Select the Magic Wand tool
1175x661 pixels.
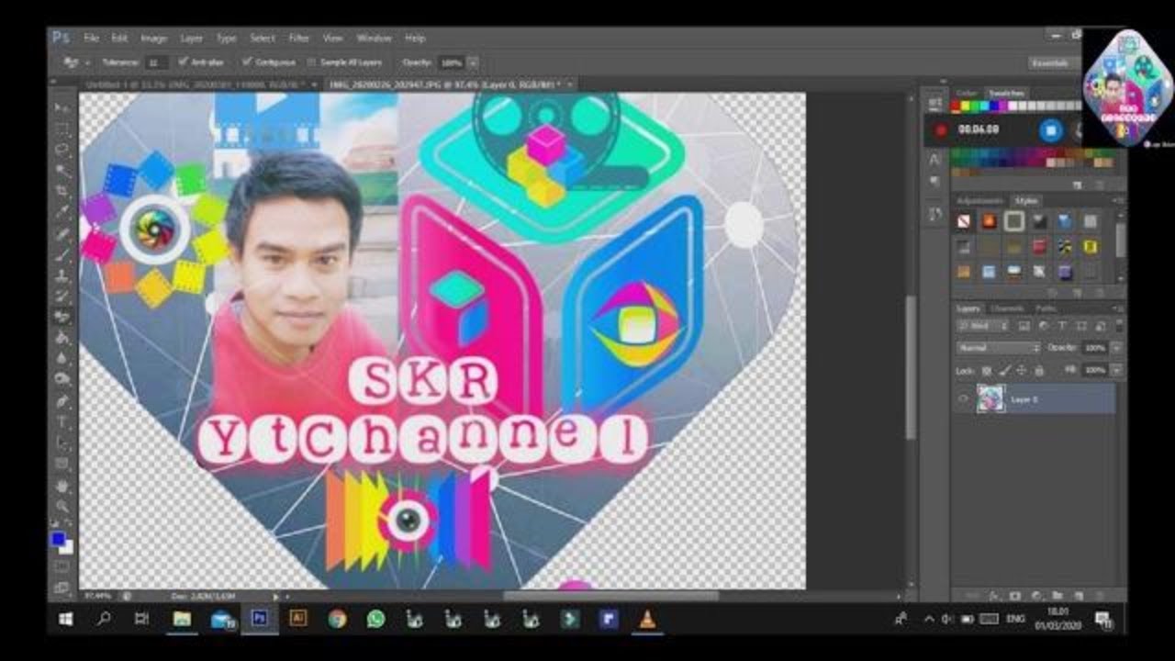point(62,171)
